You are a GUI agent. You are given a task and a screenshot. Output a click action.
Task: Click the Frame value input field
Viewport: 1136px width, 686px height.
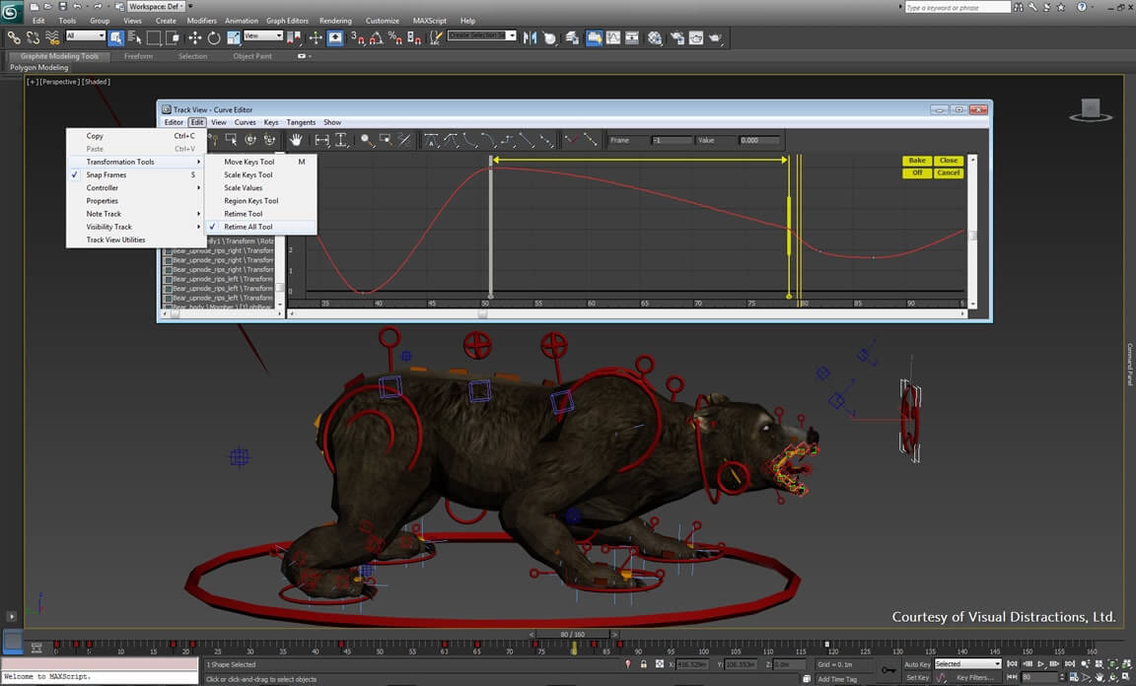pyautogui.click(x=671, y=140)
